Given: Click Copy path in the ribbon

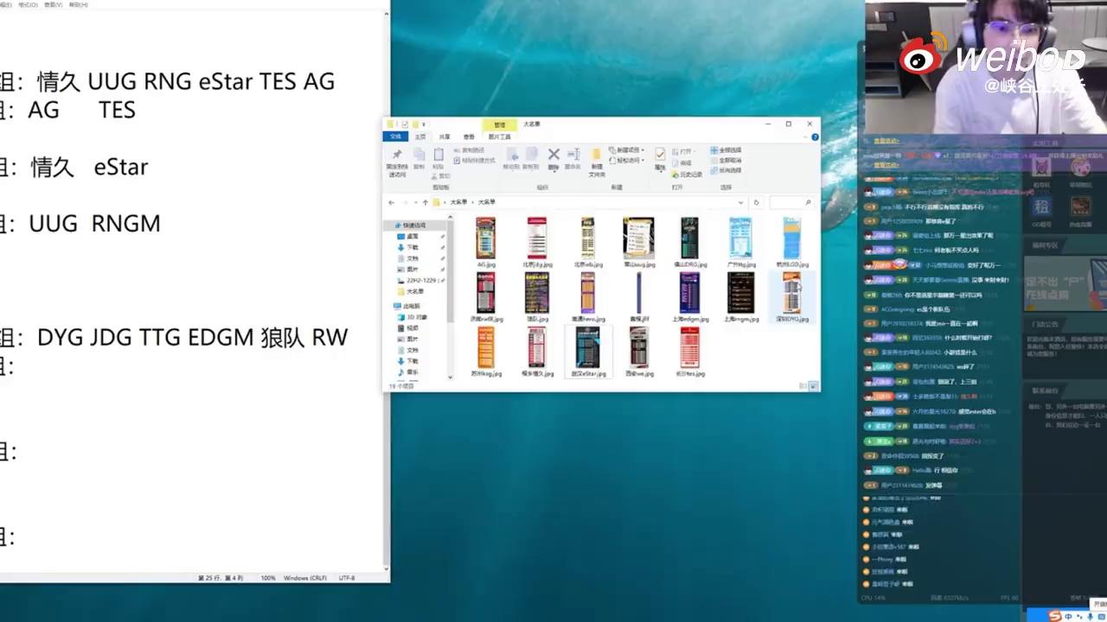Looking at the screenshot, I should [x=469, y=150].
